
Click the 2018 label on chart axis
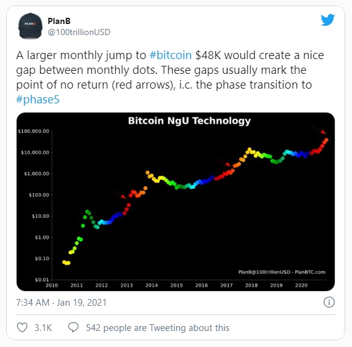point(251,285)
